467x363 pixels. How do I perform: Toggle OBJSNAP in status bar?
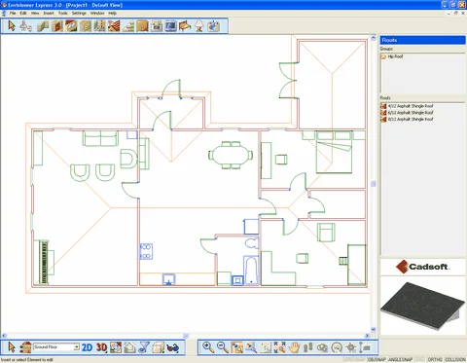click(377, 359)
